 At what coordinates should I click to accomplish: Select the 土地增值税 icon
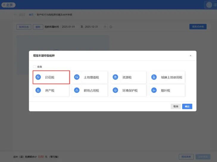point(77,78)
